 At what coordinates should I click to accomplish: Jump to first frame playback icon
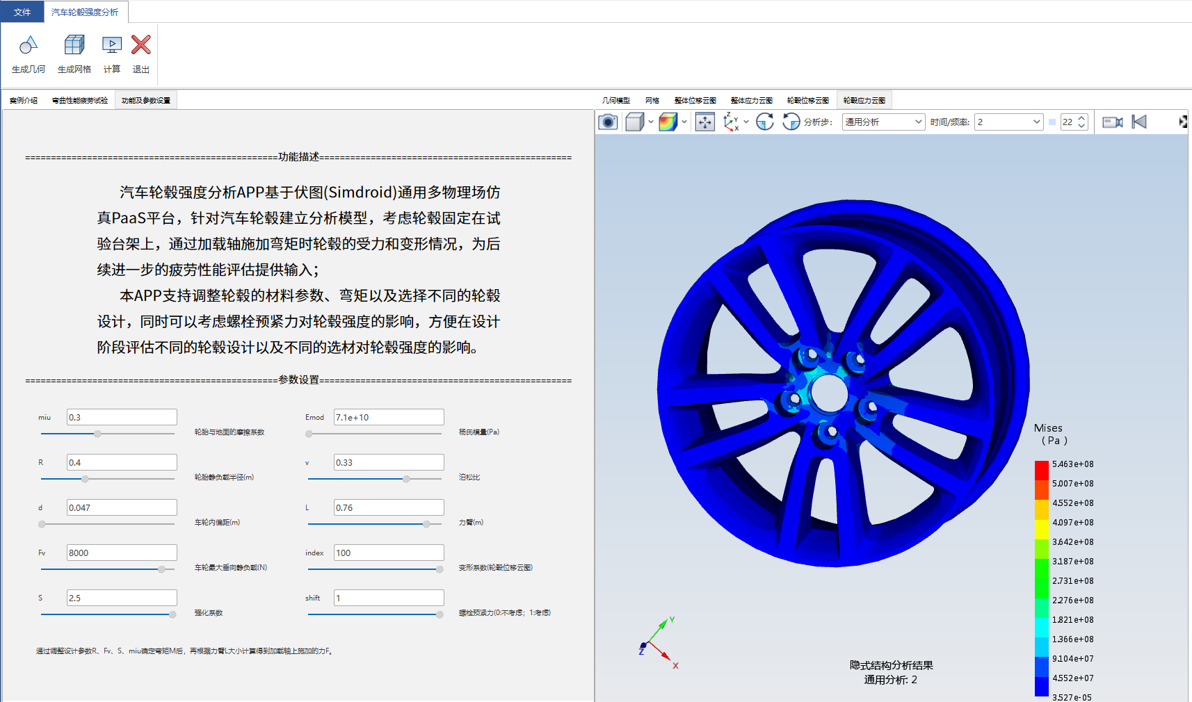1139,122
